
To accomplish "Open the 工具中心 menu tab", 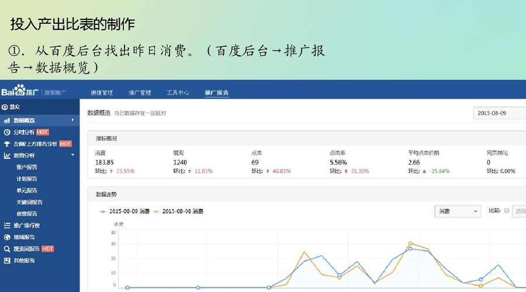I will coord(178,93).
